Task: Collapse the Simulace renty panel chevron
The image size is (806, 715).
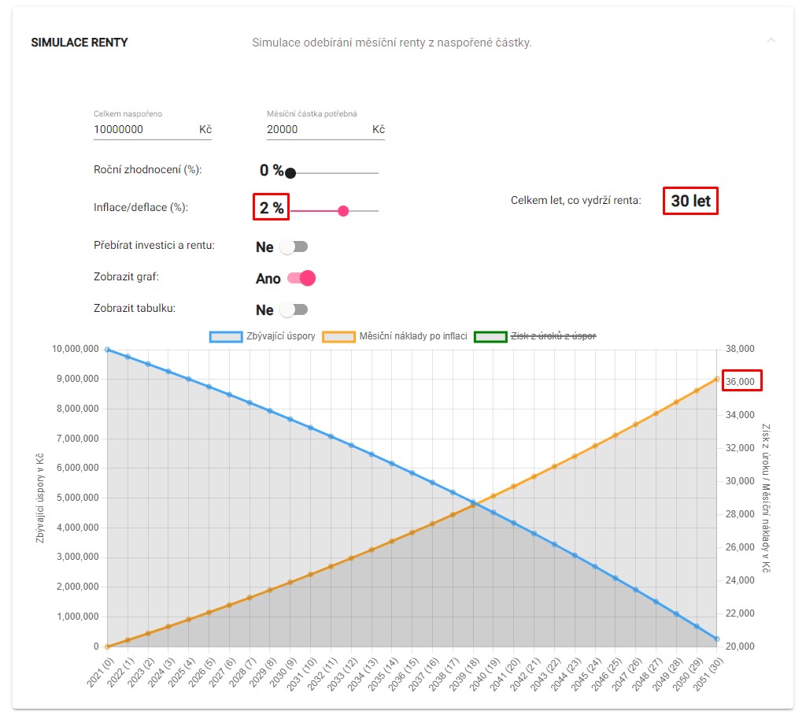Action: point(771,40)
